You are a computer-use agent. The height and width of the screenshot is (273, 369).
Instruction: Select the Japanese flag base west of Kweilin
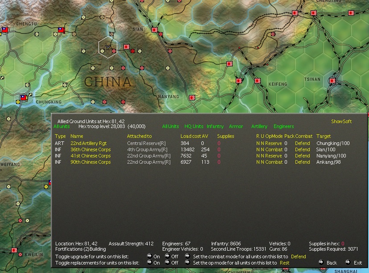[x=14, y=250]
